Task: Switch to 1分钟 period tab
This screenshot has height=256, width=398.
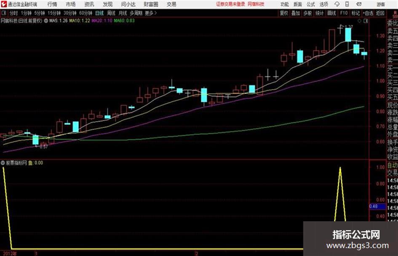Action: click(26, 13)
